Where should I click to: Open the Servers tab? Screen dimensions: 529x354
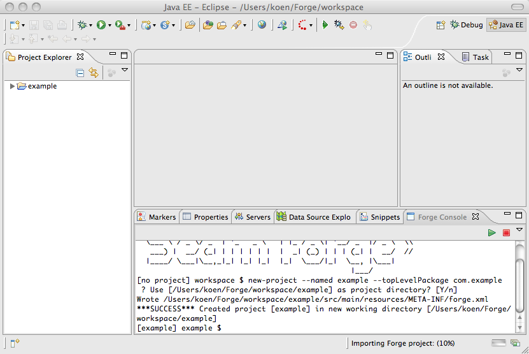253,217
